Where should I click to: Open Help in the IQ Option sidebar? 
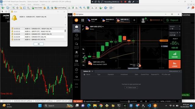click(76, 71)
